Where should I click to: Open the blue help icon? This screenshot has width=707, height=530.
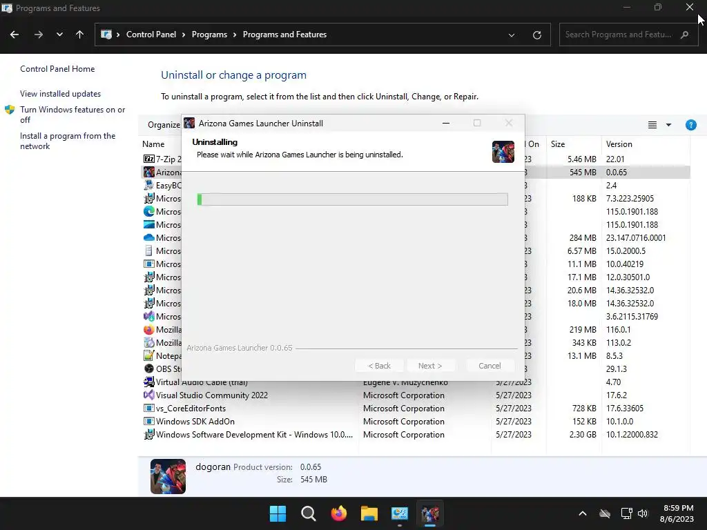690,125
